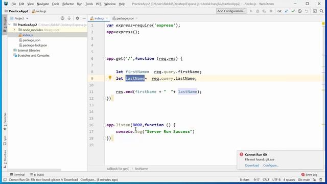Click the fold end marker at line 12

pyautogui.click(x=104, y=99)
